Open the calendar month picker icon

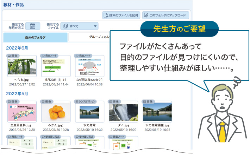[x=33, y=26]
